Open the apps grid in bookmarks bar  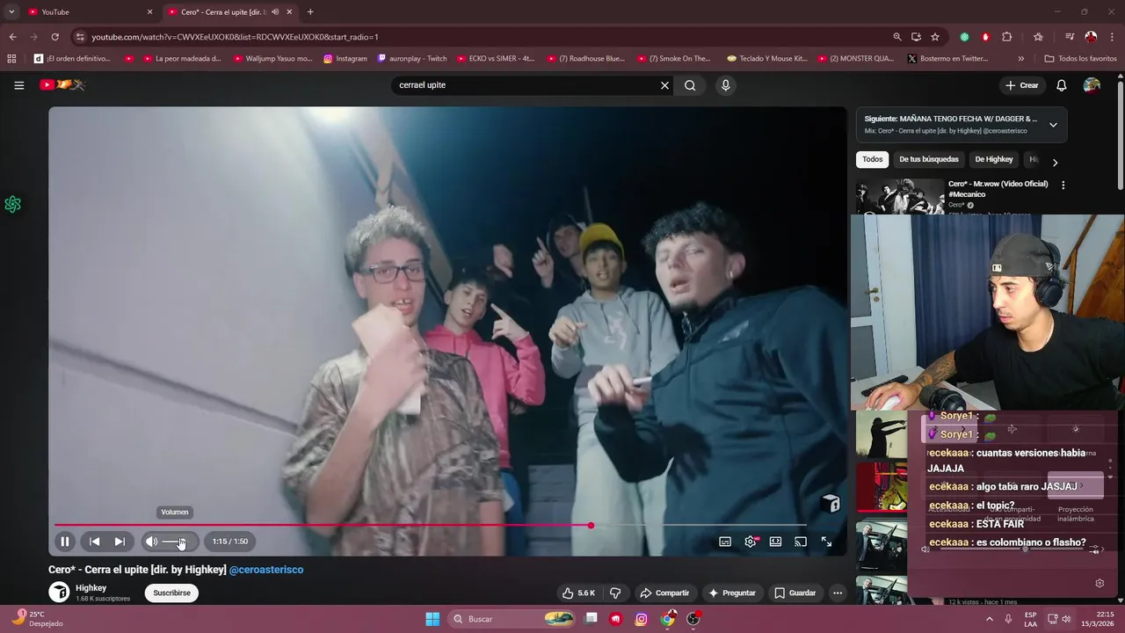pos(11,59)
